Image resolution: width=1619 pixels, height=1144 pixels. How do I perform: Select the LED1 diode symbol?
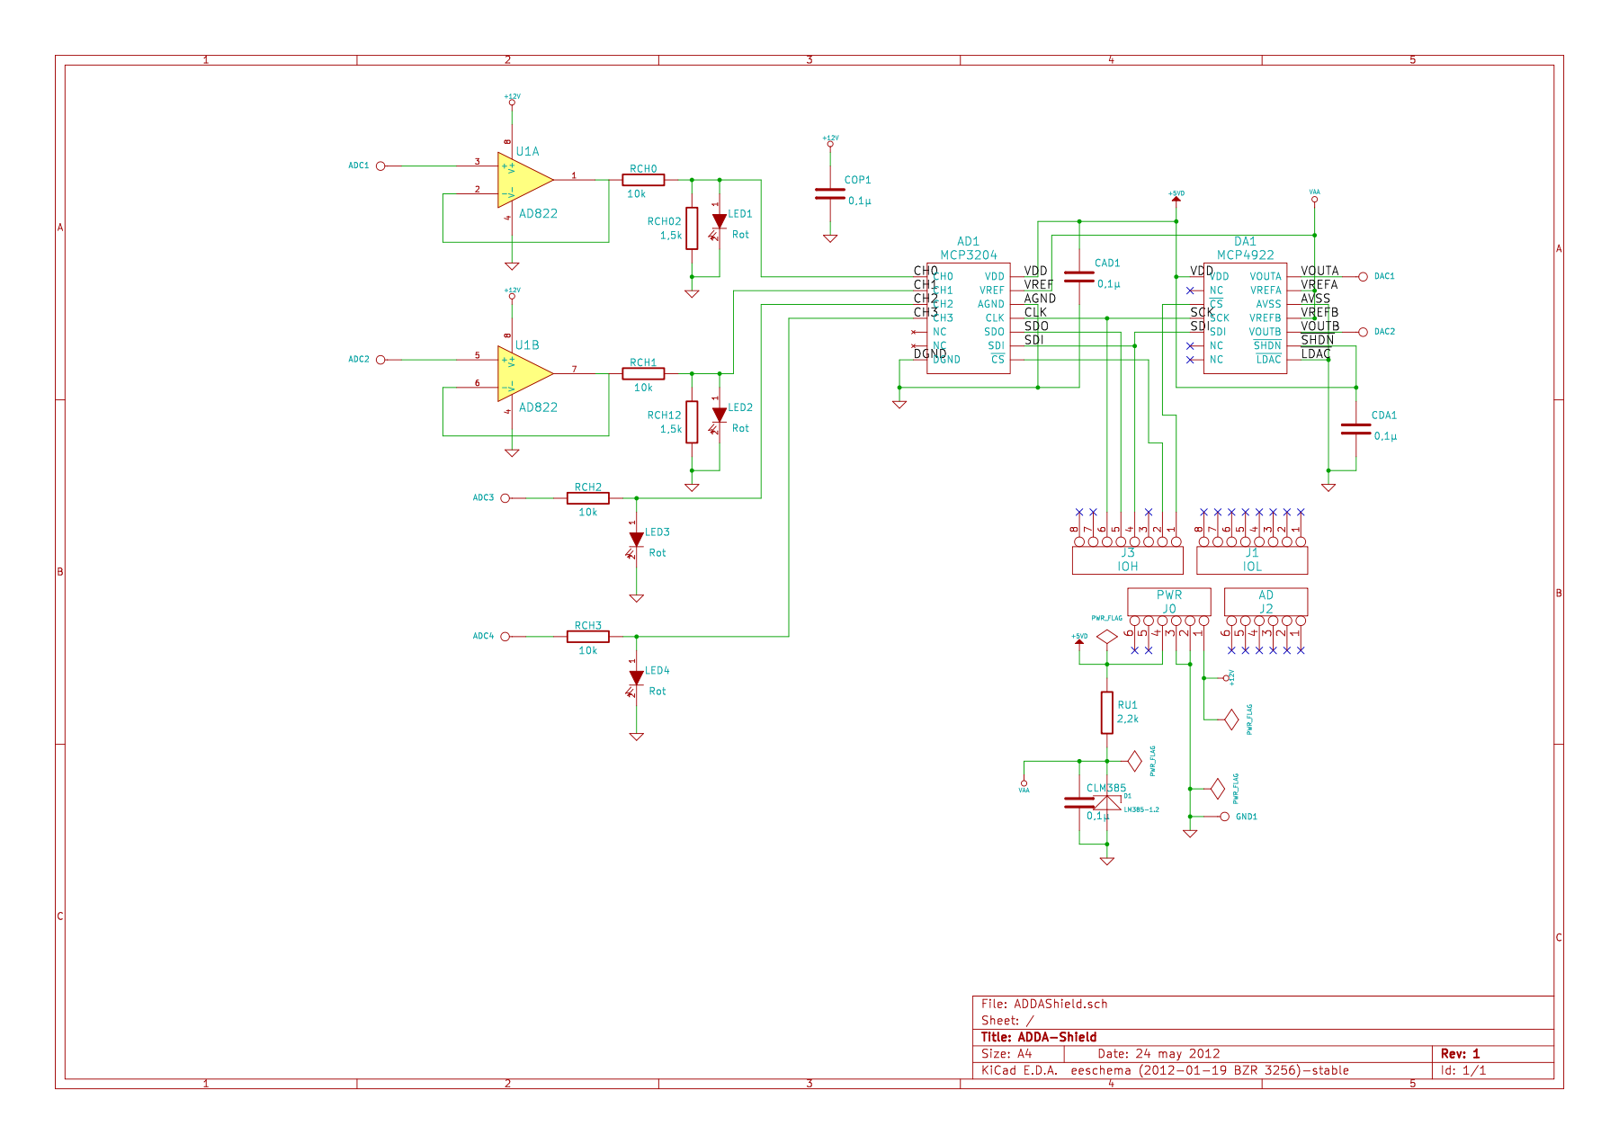pos(719,221)
